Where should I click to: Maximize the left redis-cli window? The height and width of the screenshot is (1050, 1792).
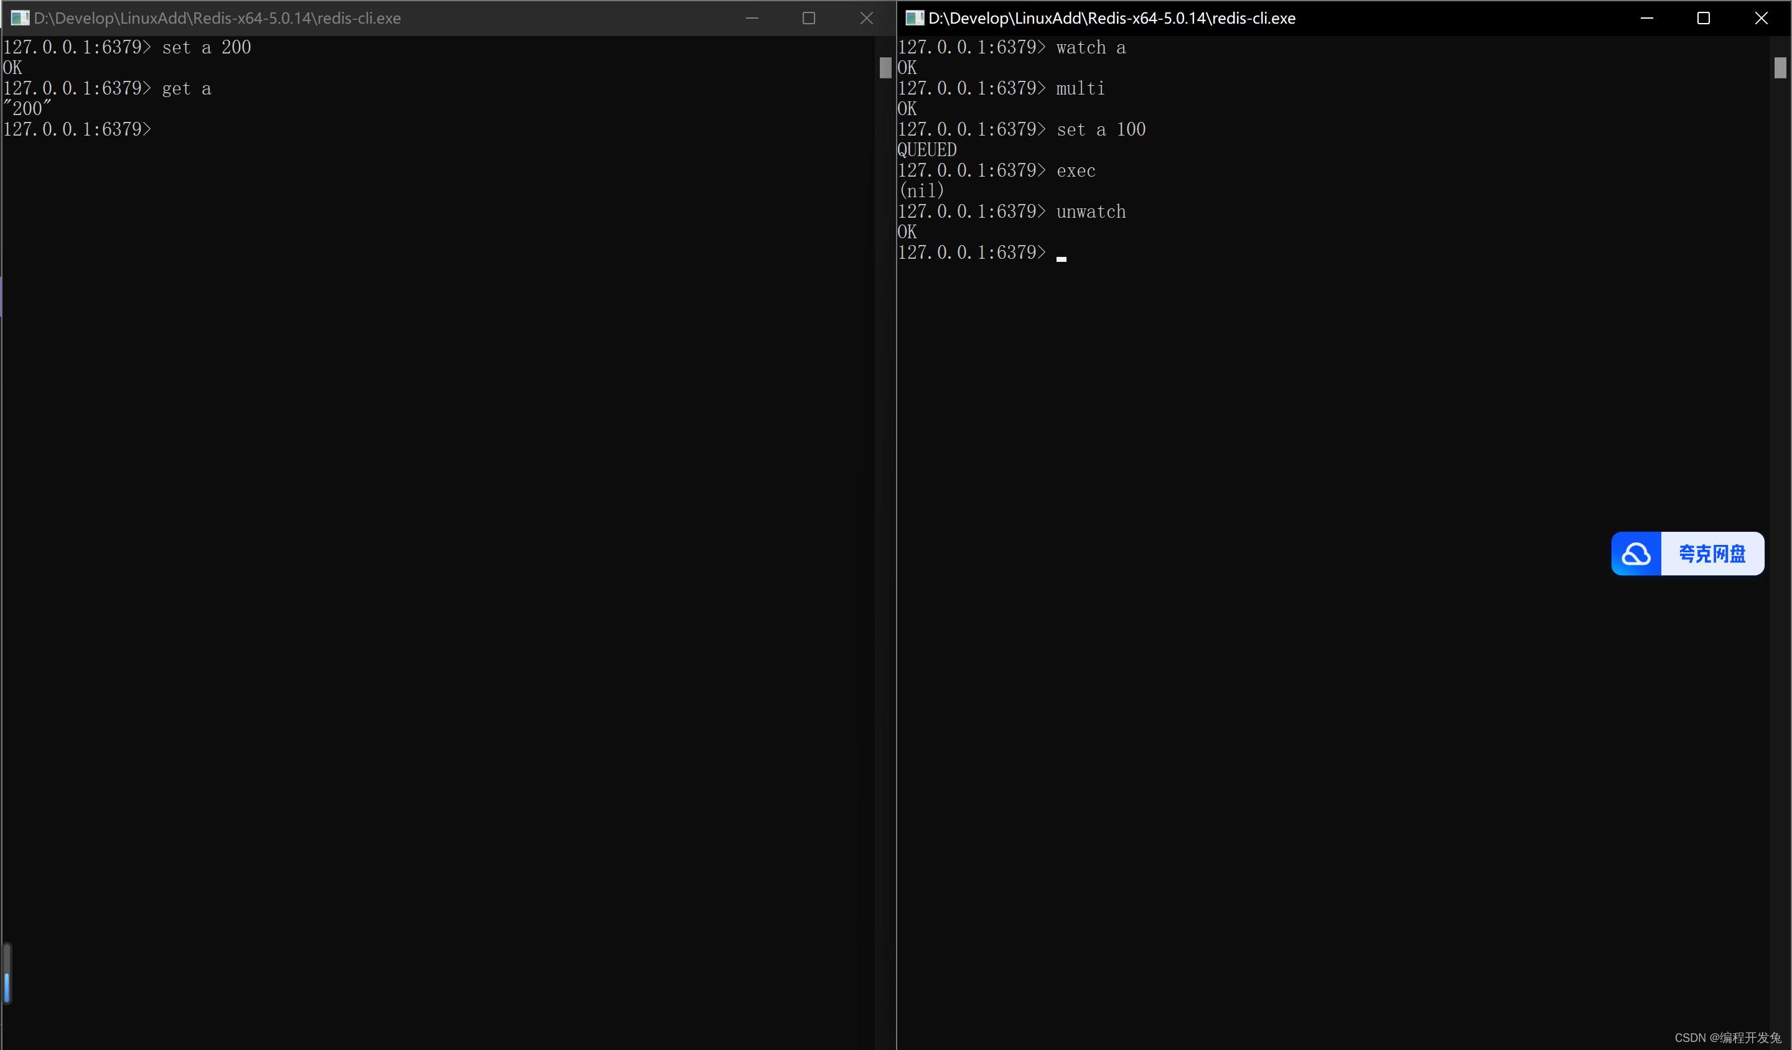point(810,18)
